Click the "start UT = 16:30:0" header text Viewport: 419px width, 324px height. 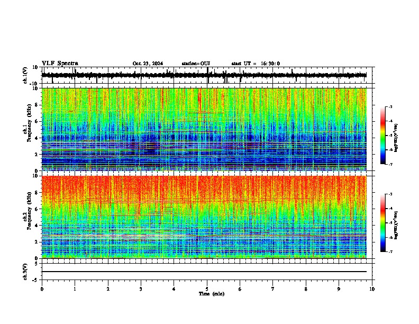256,64
